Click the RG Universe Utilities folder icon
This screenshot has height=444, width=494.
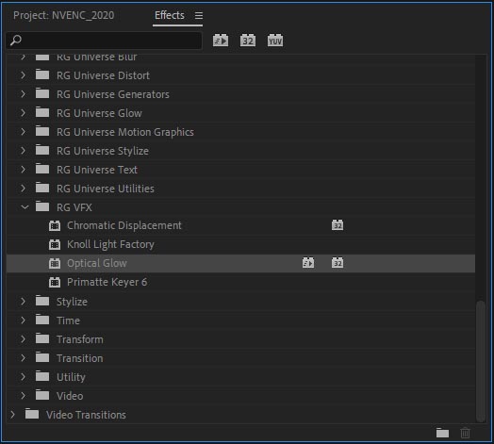coord(42,188)
